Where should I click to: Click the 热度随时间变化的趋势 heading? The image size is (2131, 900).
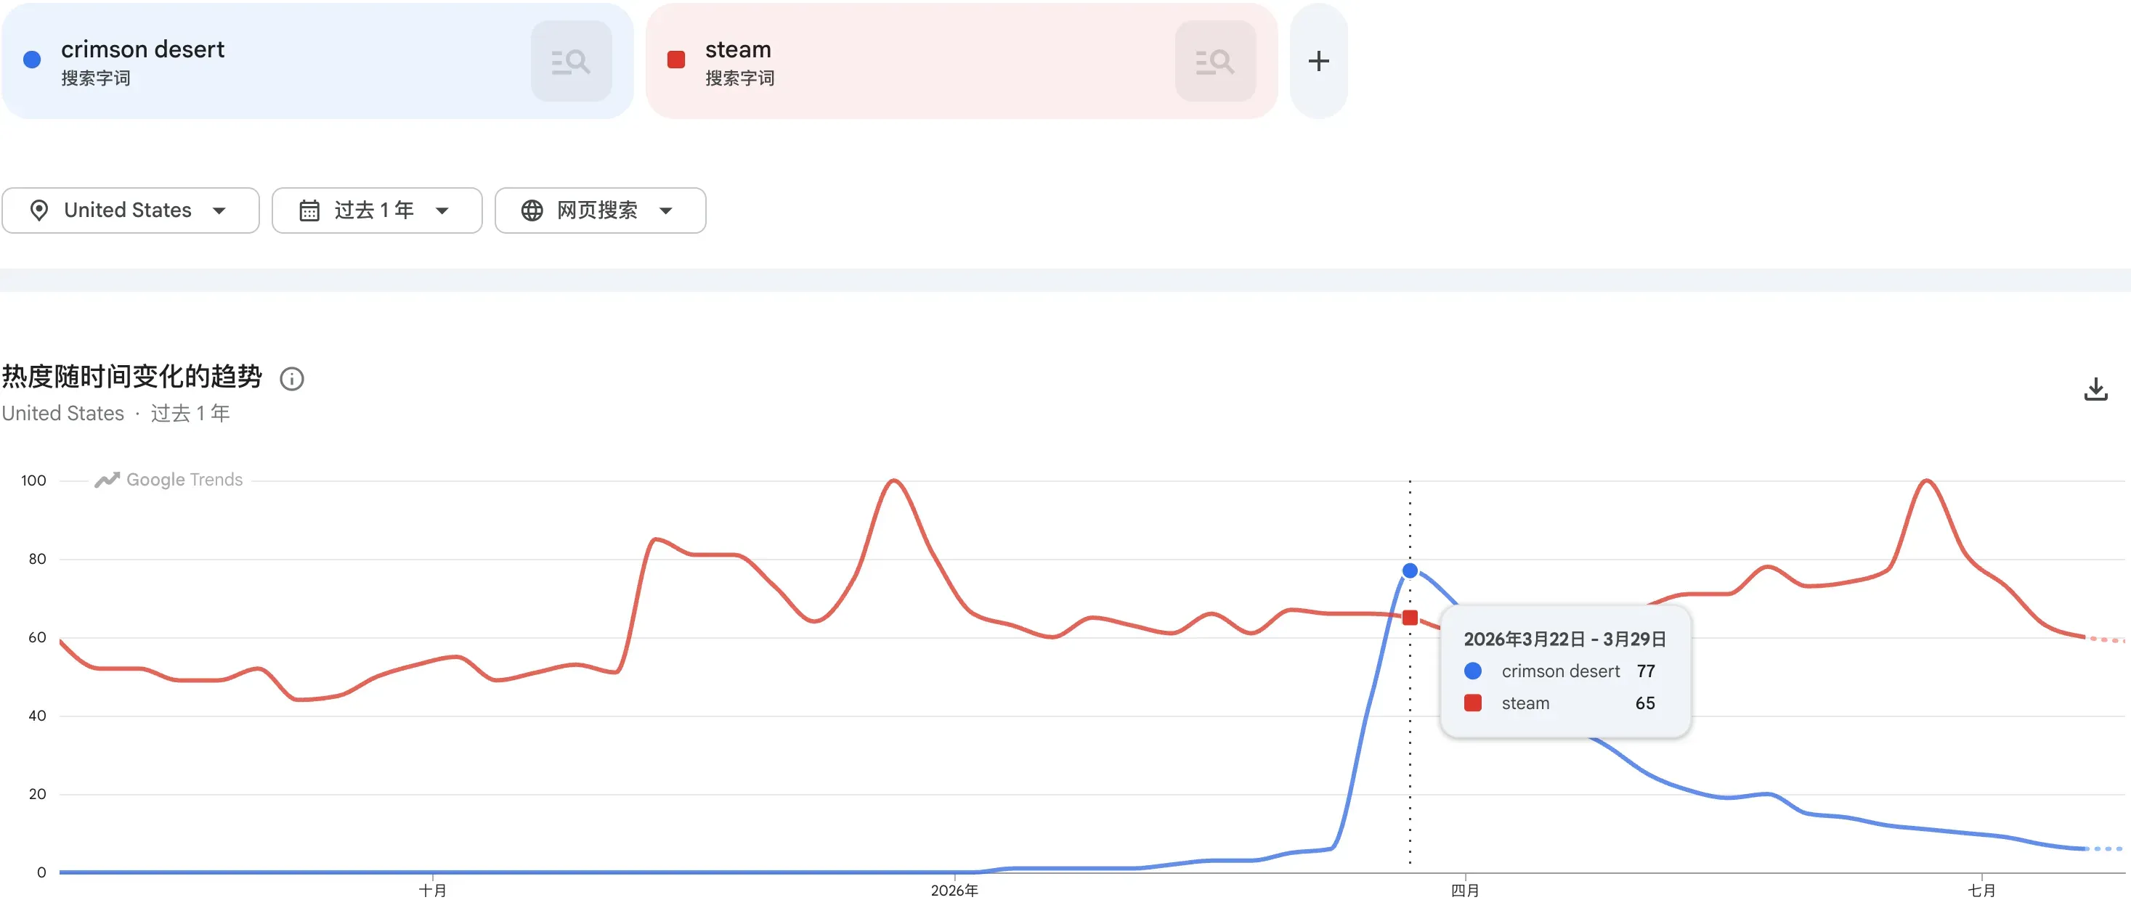132,377
